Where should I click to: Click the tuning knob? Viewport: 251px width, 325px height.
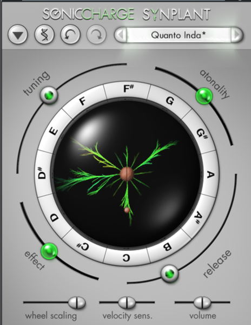click(49, 95)
